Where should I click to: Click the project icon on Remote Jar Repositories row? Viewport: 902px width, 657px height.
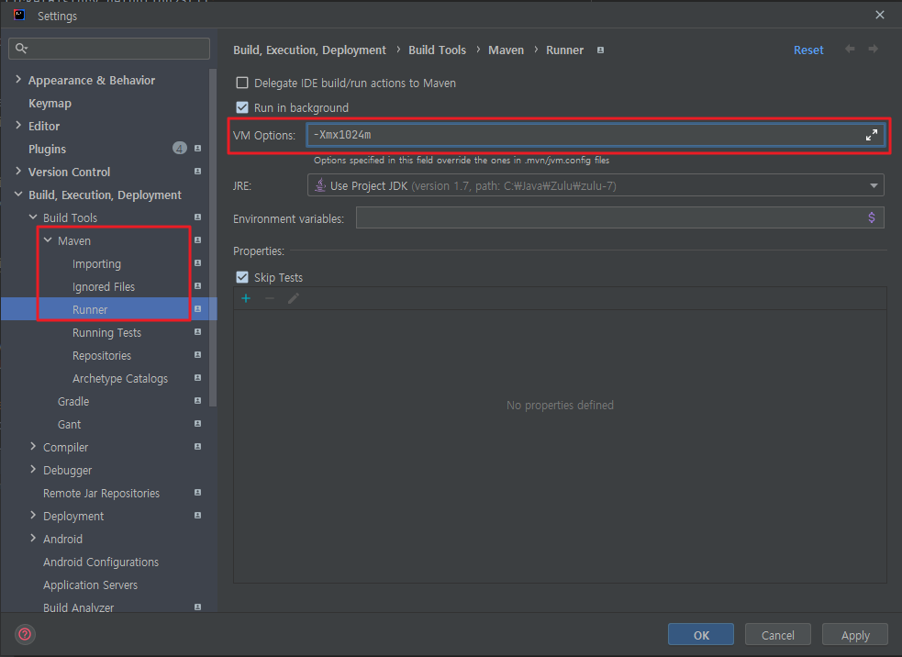coord(198,493)
